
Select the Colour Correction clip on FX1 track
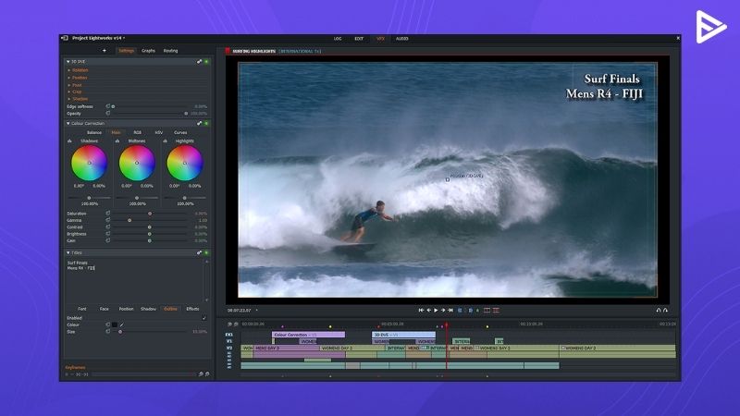309,335
